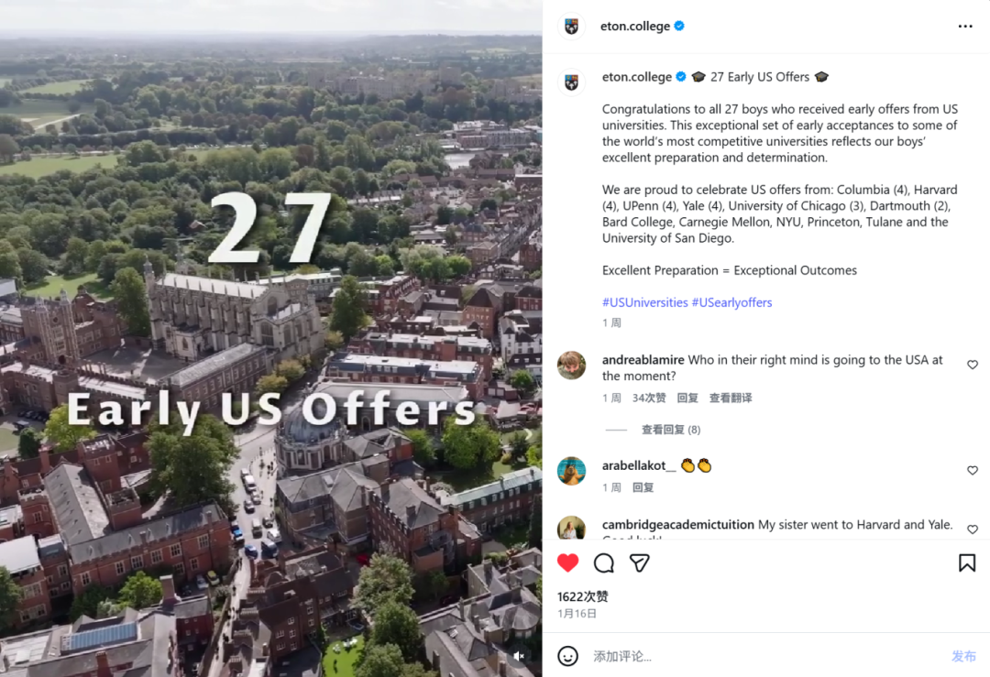The height and width of the screenshot is (677, 990).
Task: Open the emoji picker smiley icon
Action: pos(568,656)
